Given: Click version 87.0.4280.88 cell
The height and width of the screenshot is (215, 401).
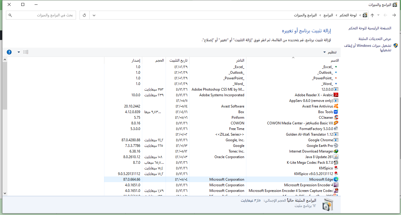Looking at the screenshot, I should [131, 140].
